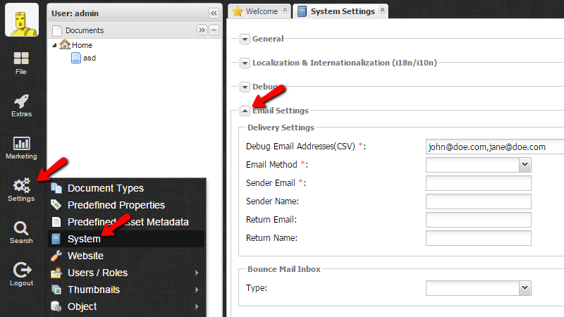Choose Predefined Properties menu entry

[126, 205]
